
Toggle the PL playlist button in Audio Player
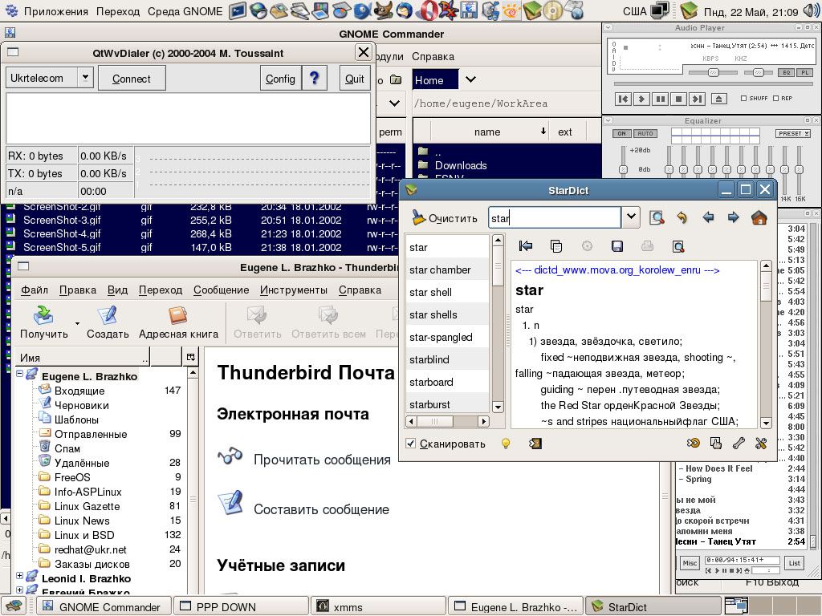tap(804, 72)
